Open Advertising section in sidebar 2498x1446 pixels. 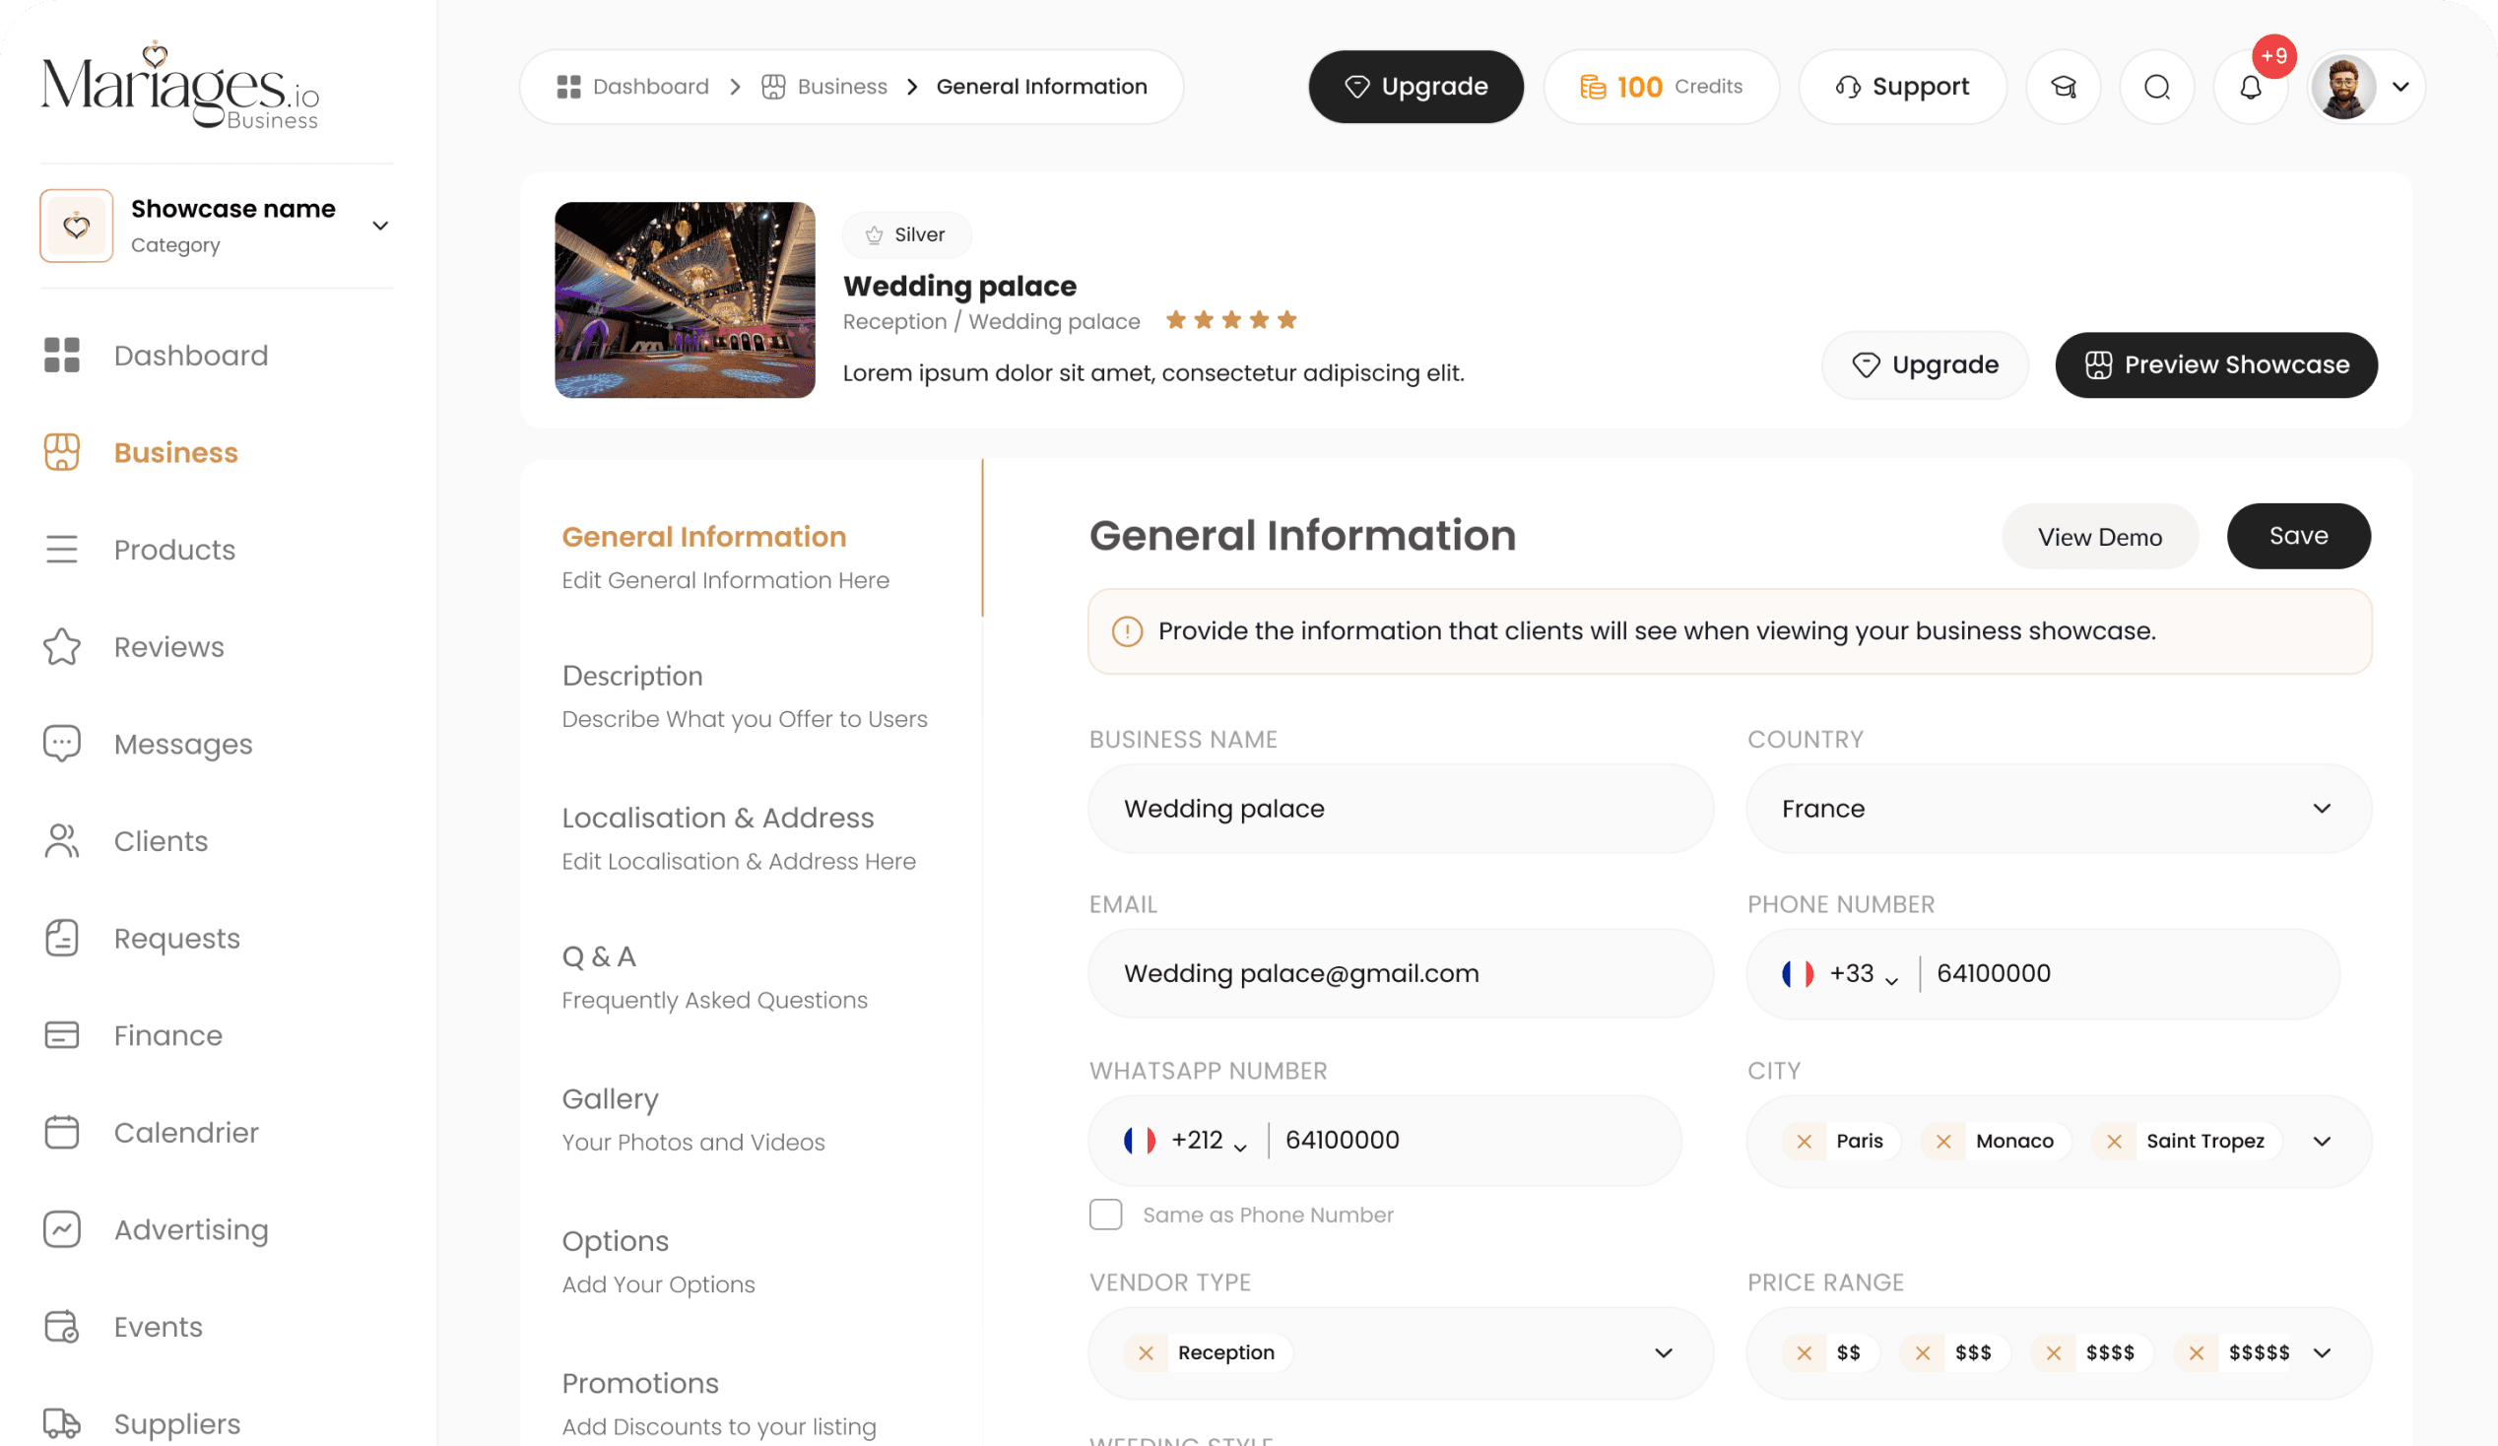click(x=190, y=1229)
